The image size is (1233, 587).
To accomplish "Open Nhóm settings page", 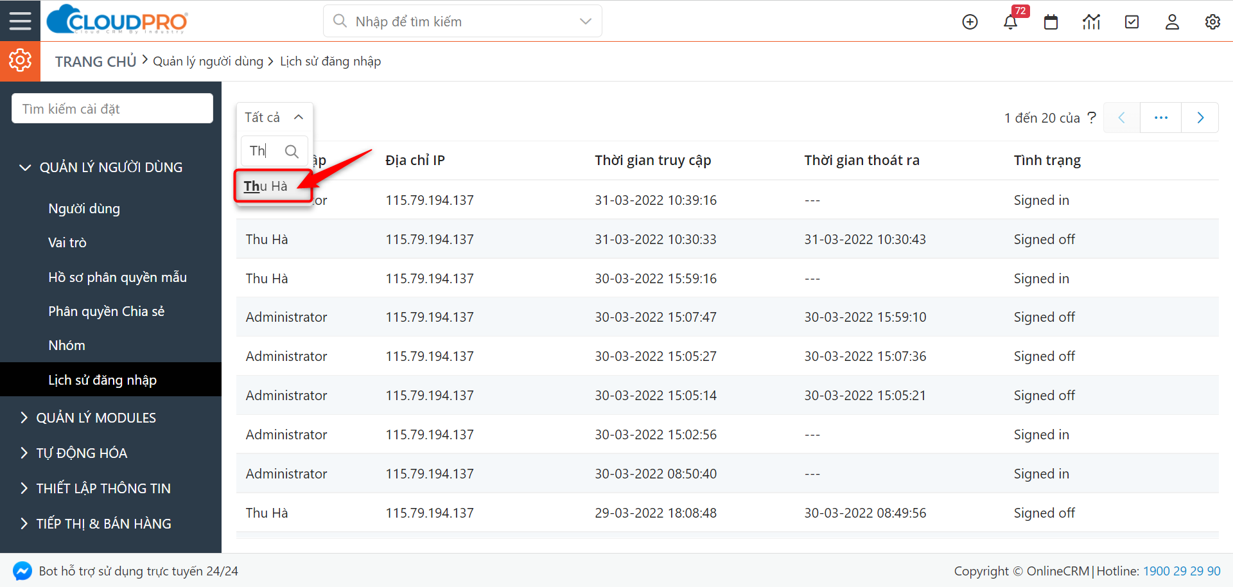I will (67, 346).
